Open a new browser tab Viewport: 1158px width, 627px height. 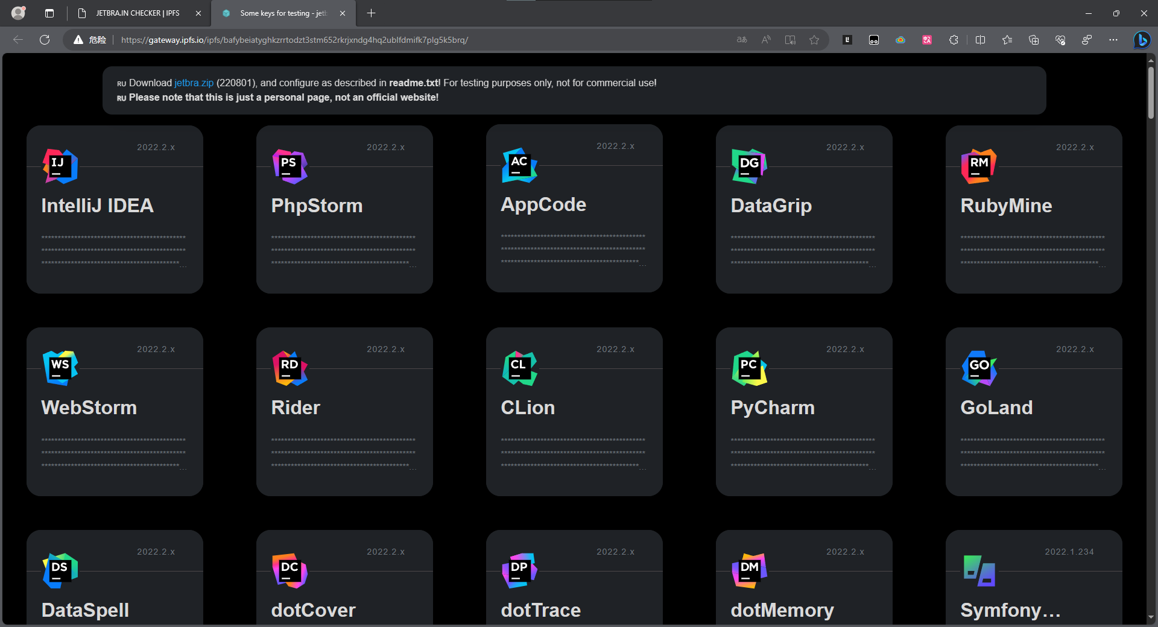click(x=372, y=13)
